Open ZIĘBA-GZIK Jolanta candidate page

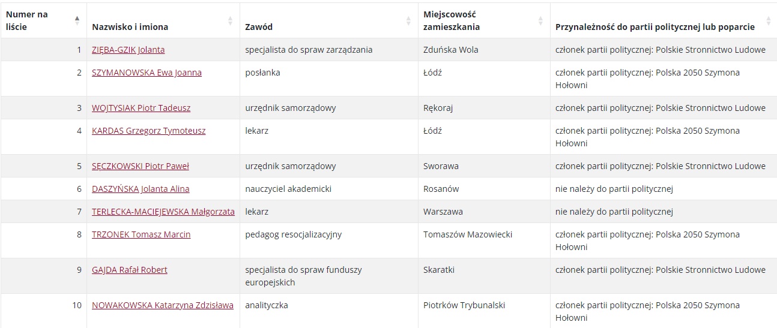tap(128, 50)
